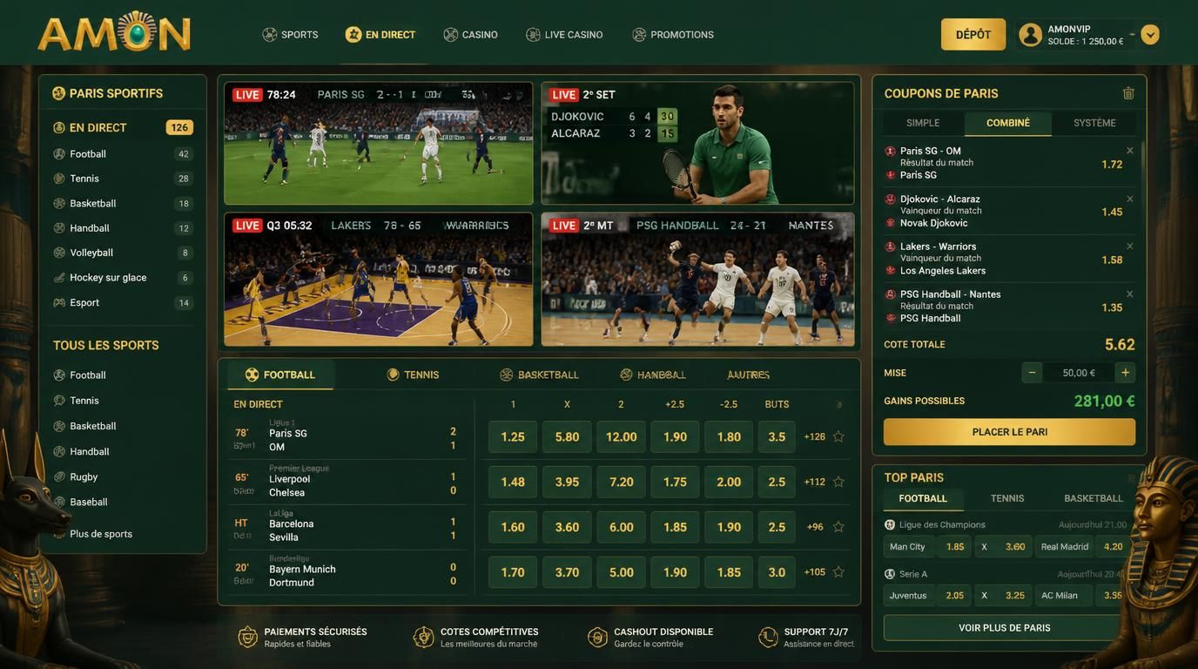
Task: Switch the coupon to the Système tab
Action: click(1094, 123)
